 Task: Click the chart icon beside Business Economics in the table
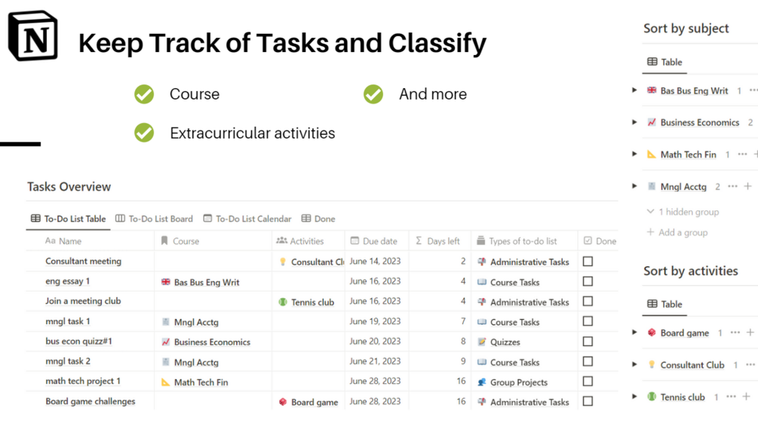[166, 342]
